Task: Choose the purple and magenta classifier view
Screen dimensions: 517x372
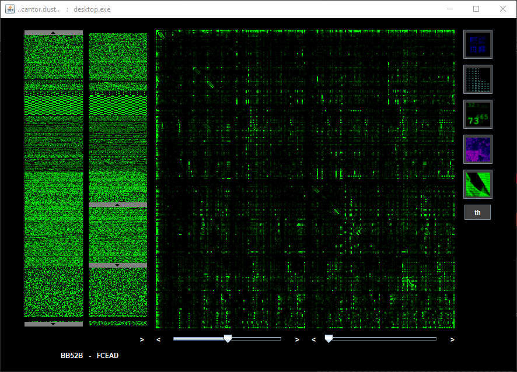Action: (x=477, y=149)
